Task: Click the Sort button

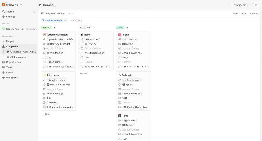Action: 244,13
